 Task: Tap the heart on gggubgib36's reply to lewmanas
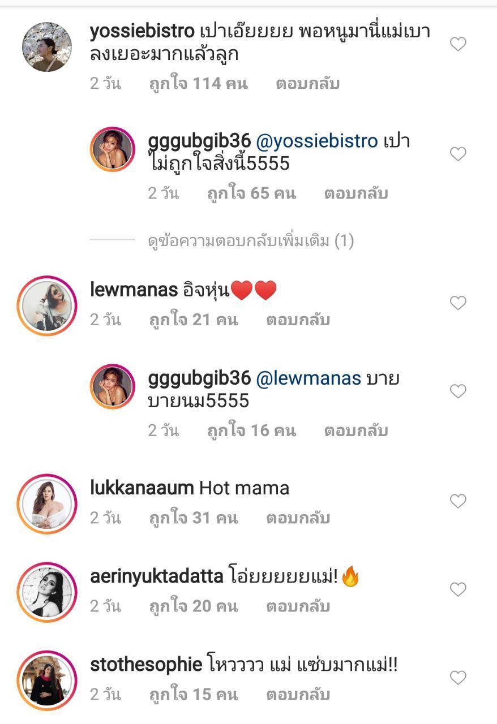pyautogui.click(x=457, y=391)
